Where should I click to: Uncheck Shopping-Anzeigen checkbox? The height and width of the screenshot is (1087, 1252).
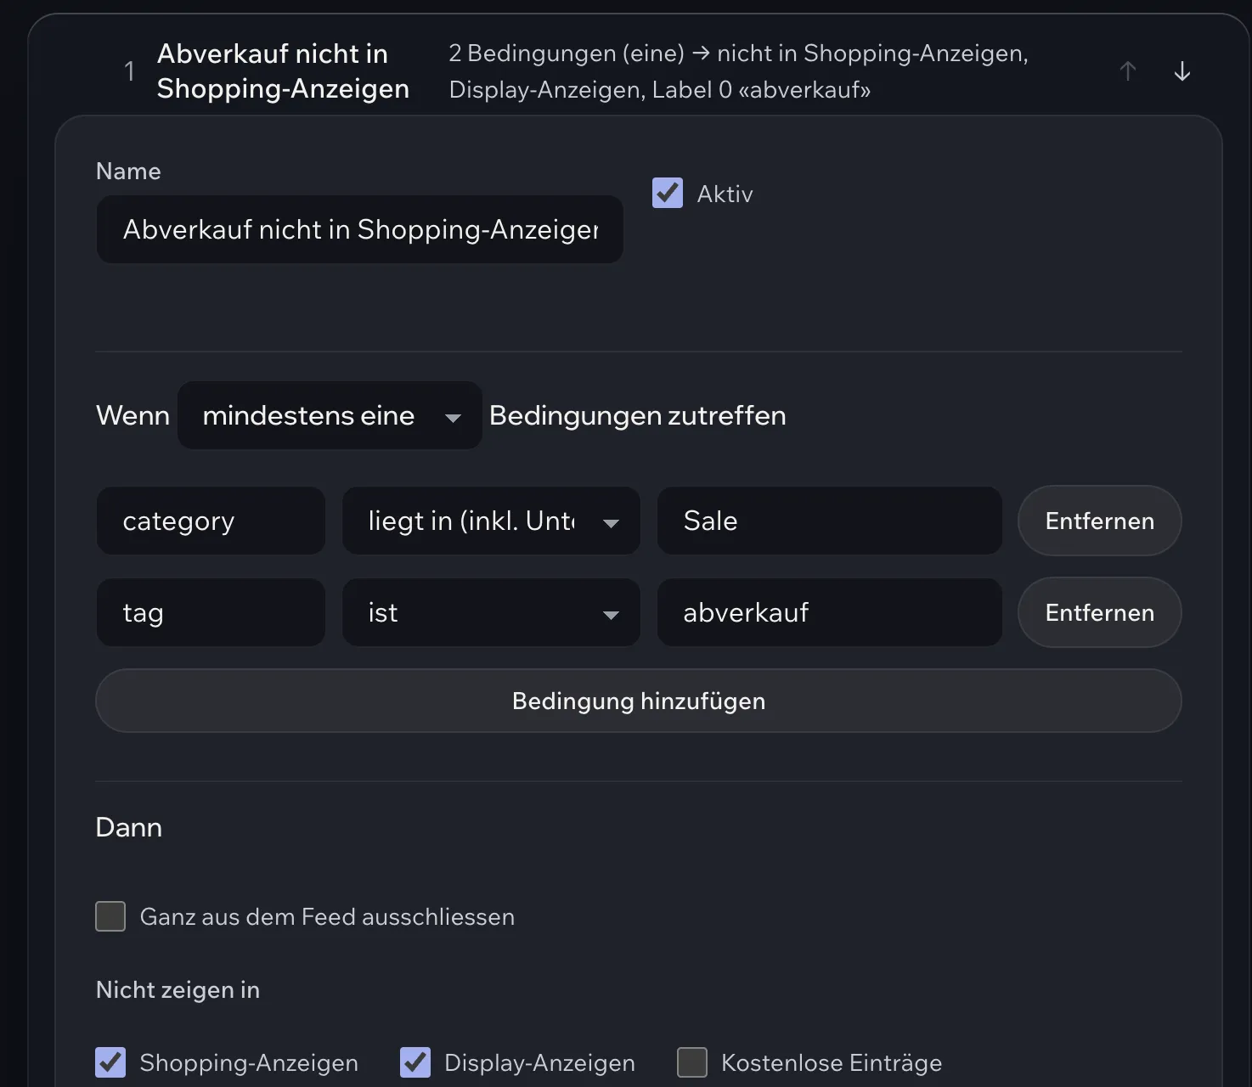point(110,1062)
